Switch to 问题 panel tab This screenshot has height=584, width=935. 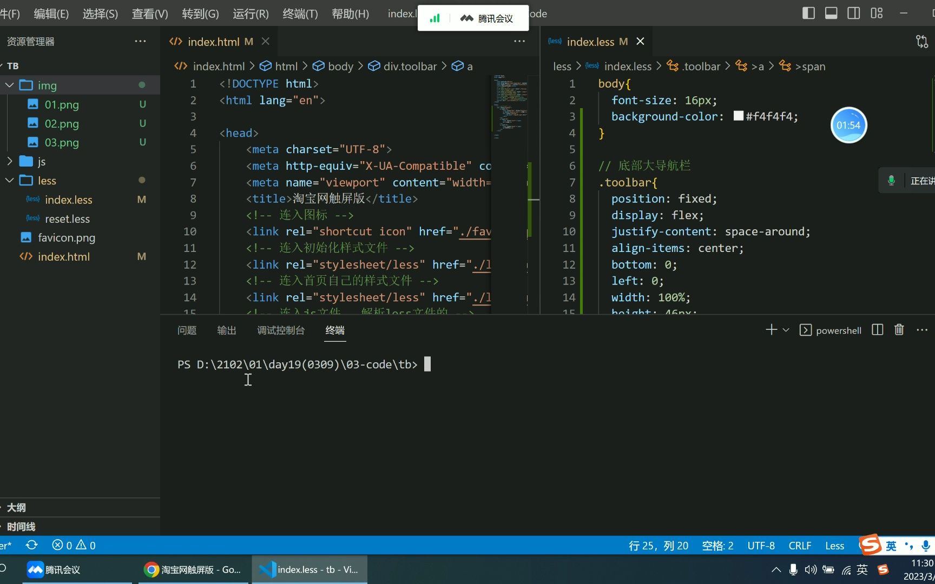click(187, 330)
